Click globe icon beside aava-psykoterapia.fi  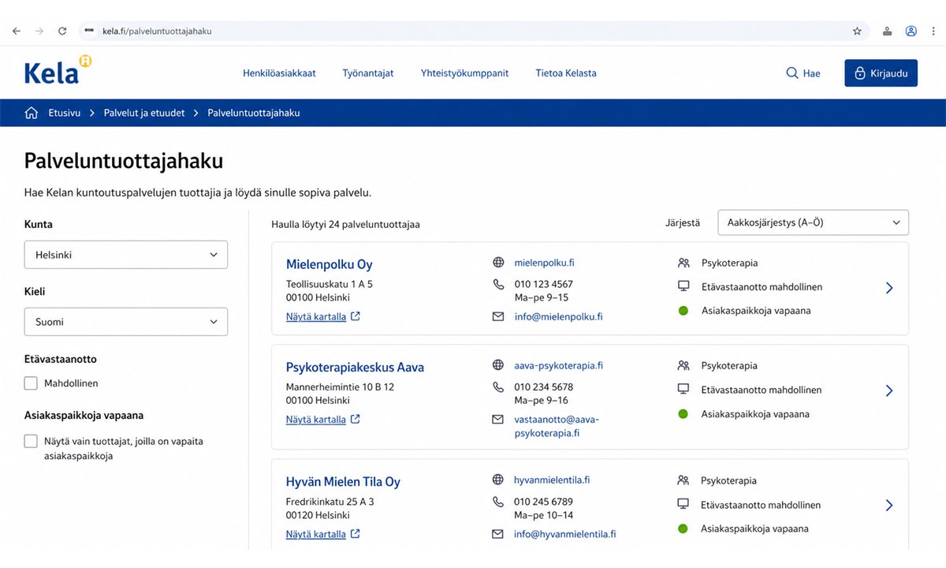[498, 365]
